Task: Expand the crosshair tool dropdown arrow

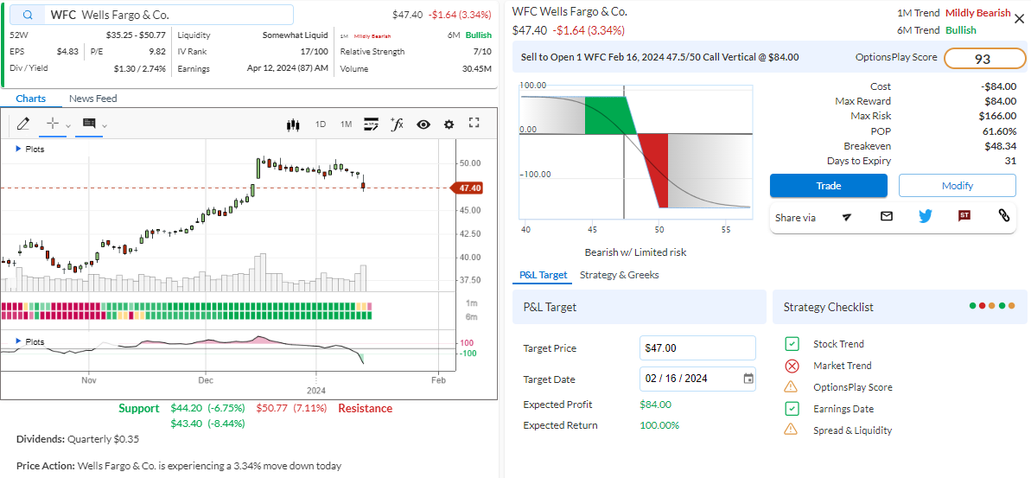Action: point(68,125)
